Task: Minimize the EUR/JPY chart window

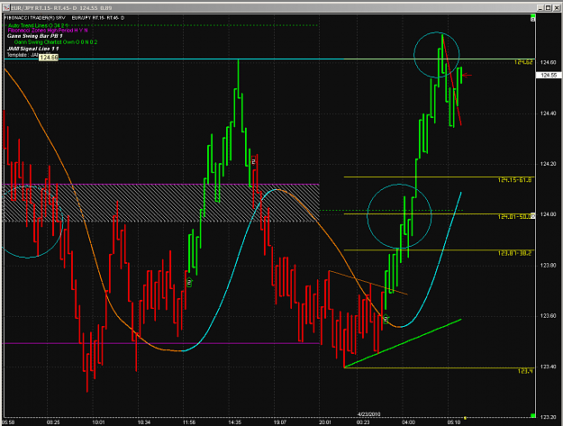Action: 541,7
